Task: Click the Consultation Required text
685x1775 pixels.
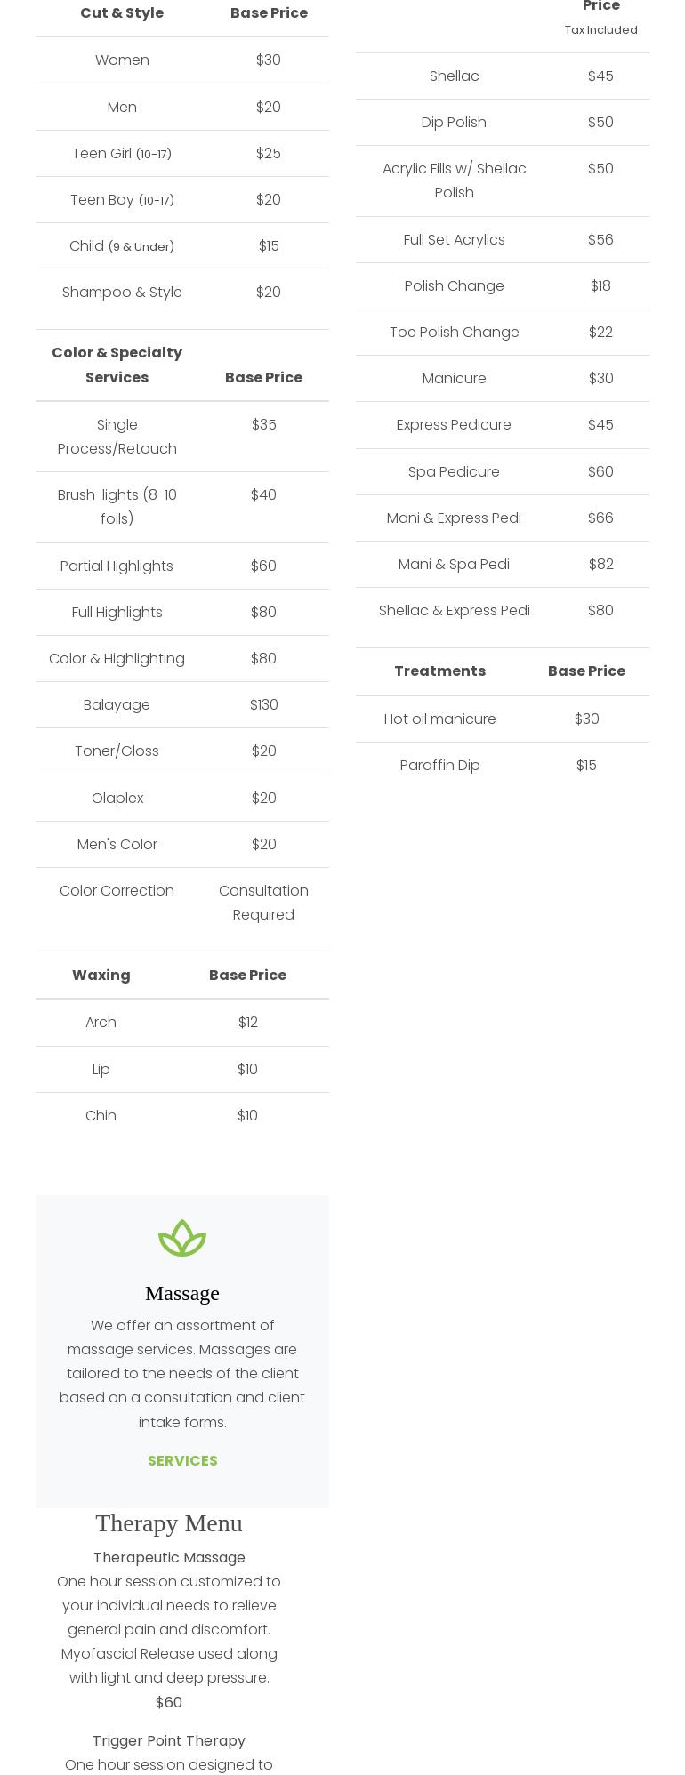Action: click(263, 902)
